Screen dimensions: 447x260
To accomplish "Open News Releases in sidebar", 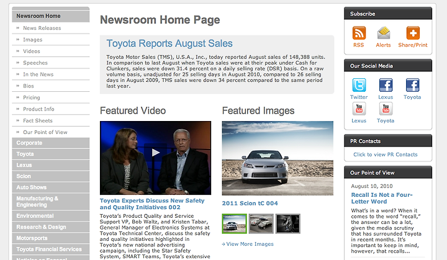I will (51, 28).
